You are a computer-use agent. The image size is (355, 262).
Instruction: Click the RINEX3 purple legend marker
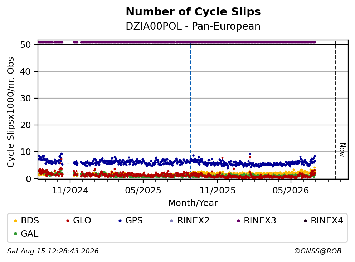(x=238, y=221)
